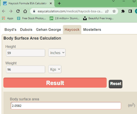Close the Haycock Formula BSA Calculator tab

[51, 3]
